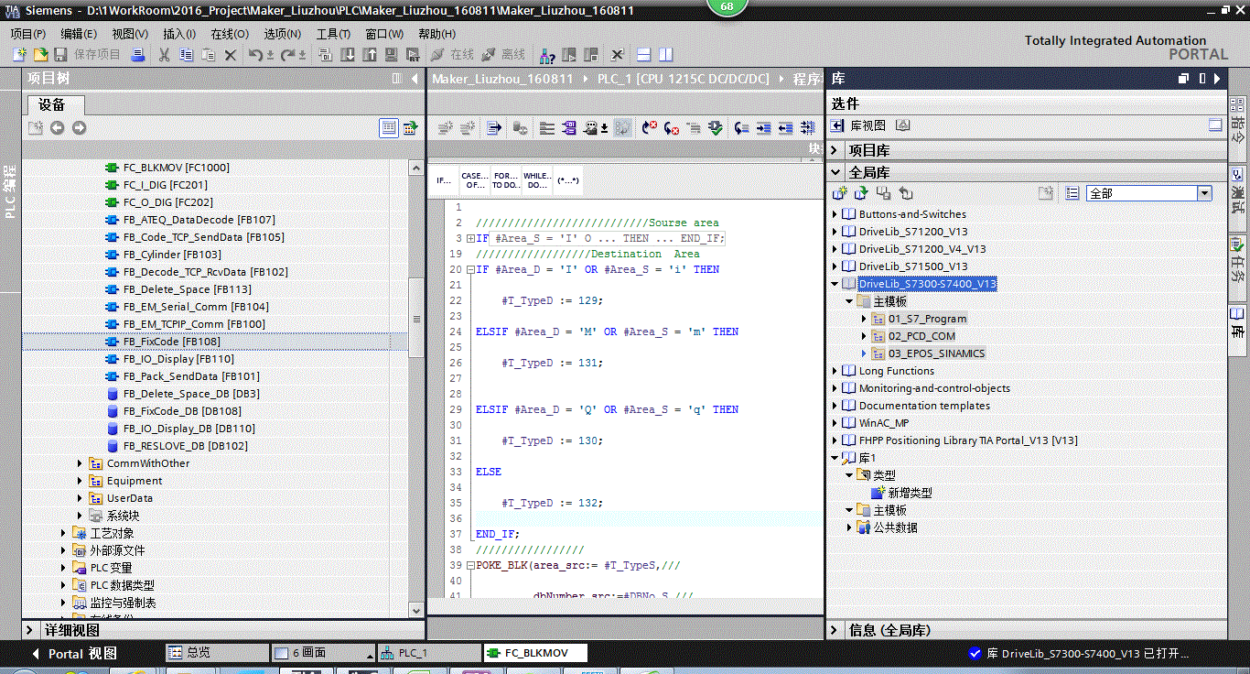This screenshot has height=674, width=1250.
Task: Open the 在线(O) menu
Action: point(229,34)
